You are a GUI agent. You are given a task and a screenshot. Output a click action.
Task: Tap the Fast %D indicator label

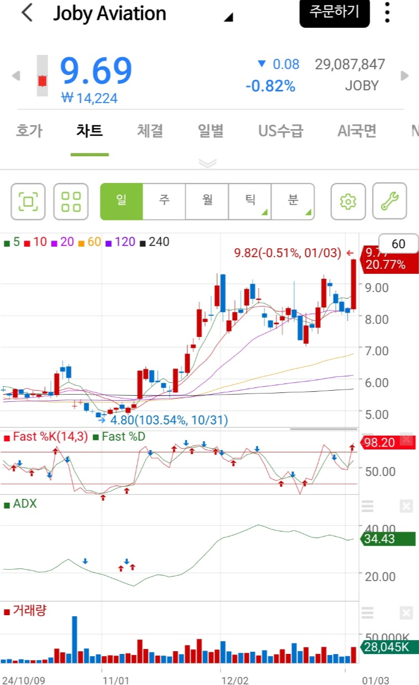click(119, 437)
